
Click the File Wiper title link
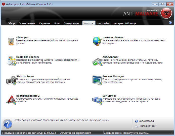pos(22,38)
